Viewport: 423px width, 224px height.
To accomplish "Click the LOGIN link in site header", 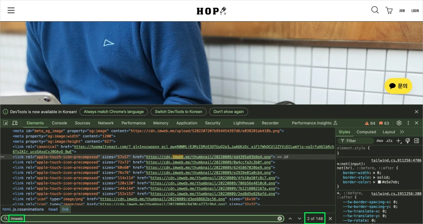I will click(415, 11).
